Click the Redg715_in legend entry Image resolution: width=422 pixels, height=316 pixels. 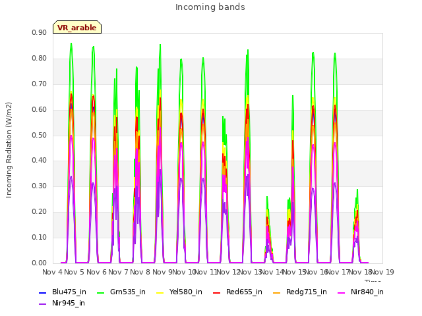[300, 292]
